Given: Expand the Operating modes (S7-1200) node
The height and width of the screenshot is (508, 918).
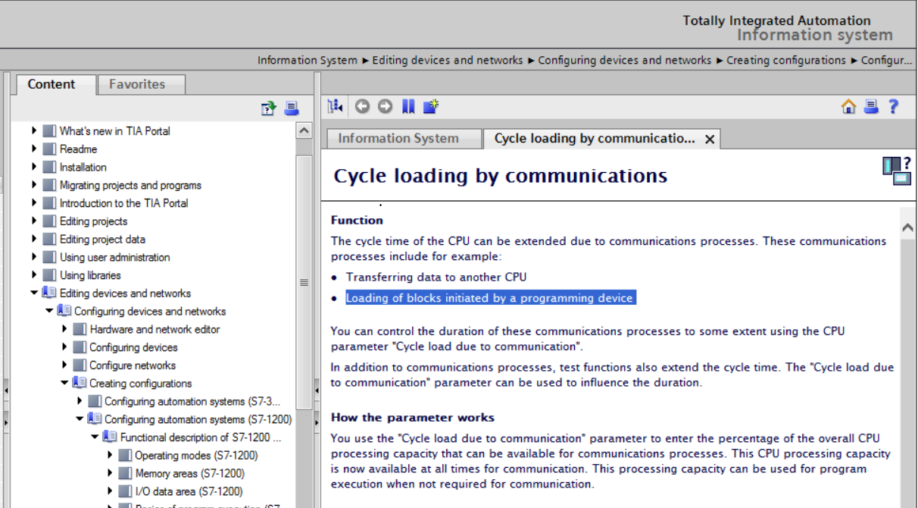Looking at the screenshot, I should [x=110, y=456].
